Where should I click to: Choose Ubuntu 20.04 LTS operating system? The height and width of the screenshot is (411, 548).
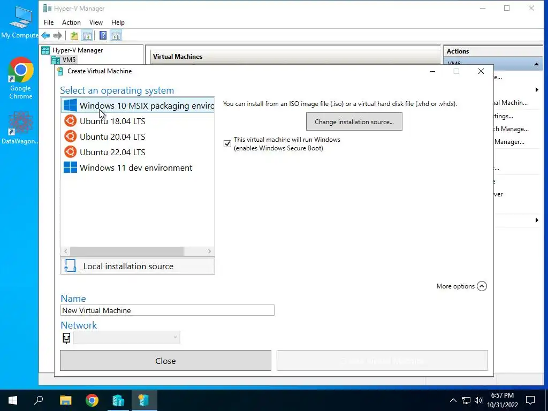click(138, 136)
